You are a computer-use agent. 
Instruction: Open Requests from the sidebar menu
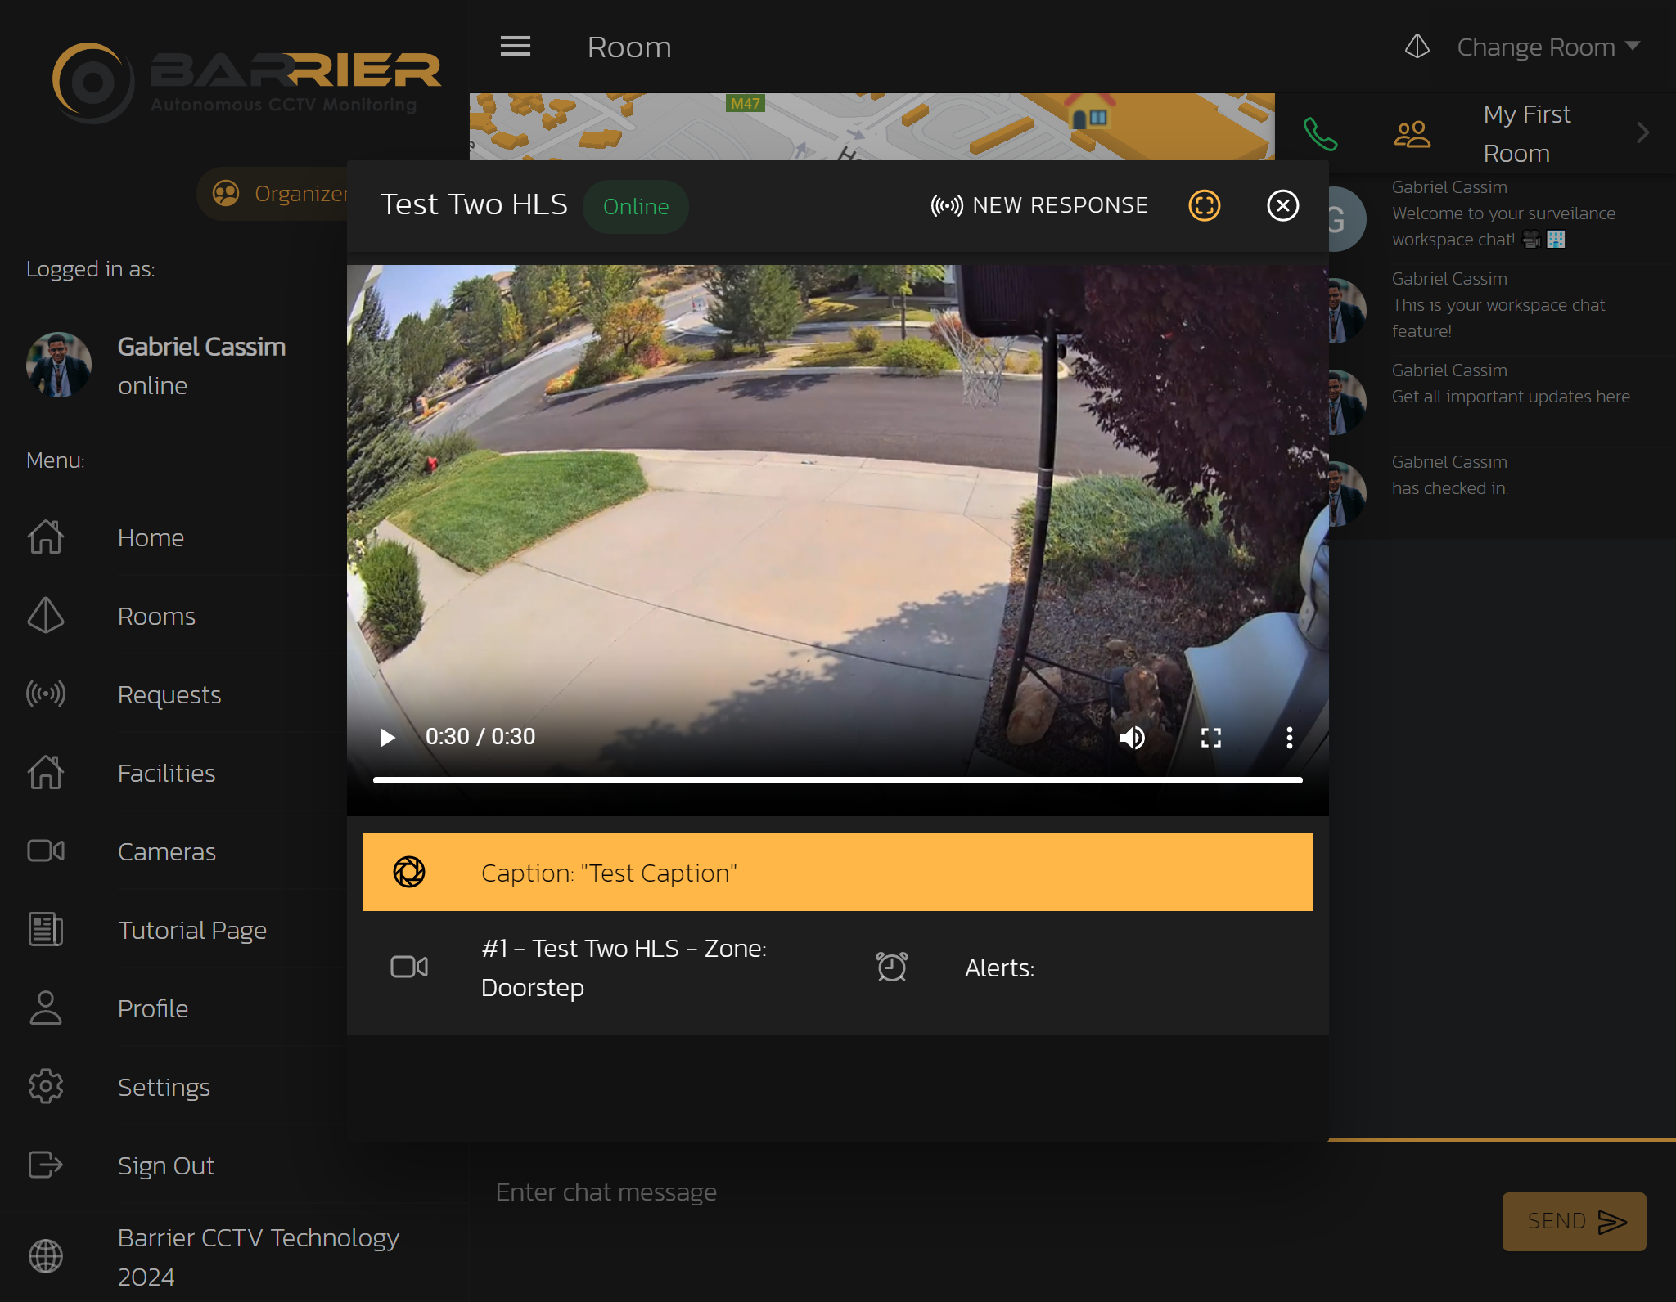point(169,694)
